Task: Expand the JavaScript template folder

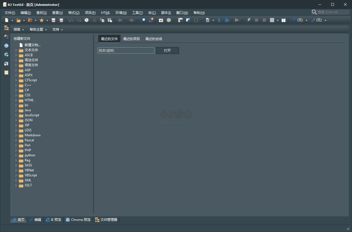Action: [x=16, y=115]
